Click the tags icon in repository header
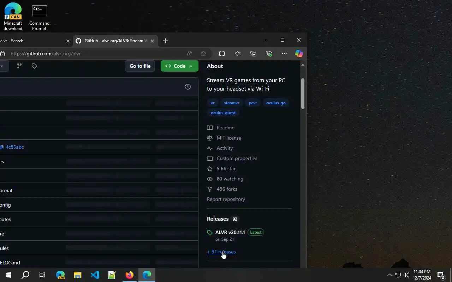The height and width of the screenshot is (282, 452). [x=34, y=66]
